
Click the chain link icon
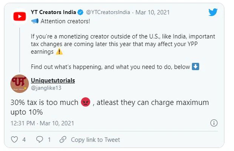coord(63,140)
